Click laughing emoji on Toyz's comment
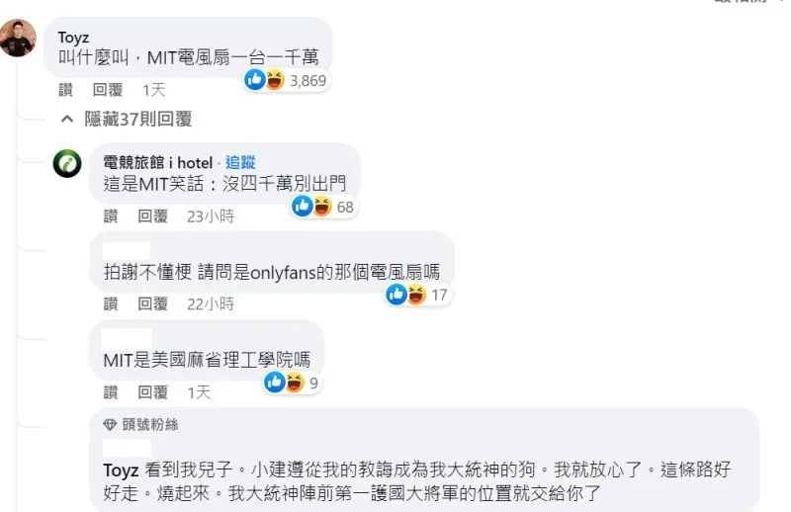 point(275,80)
